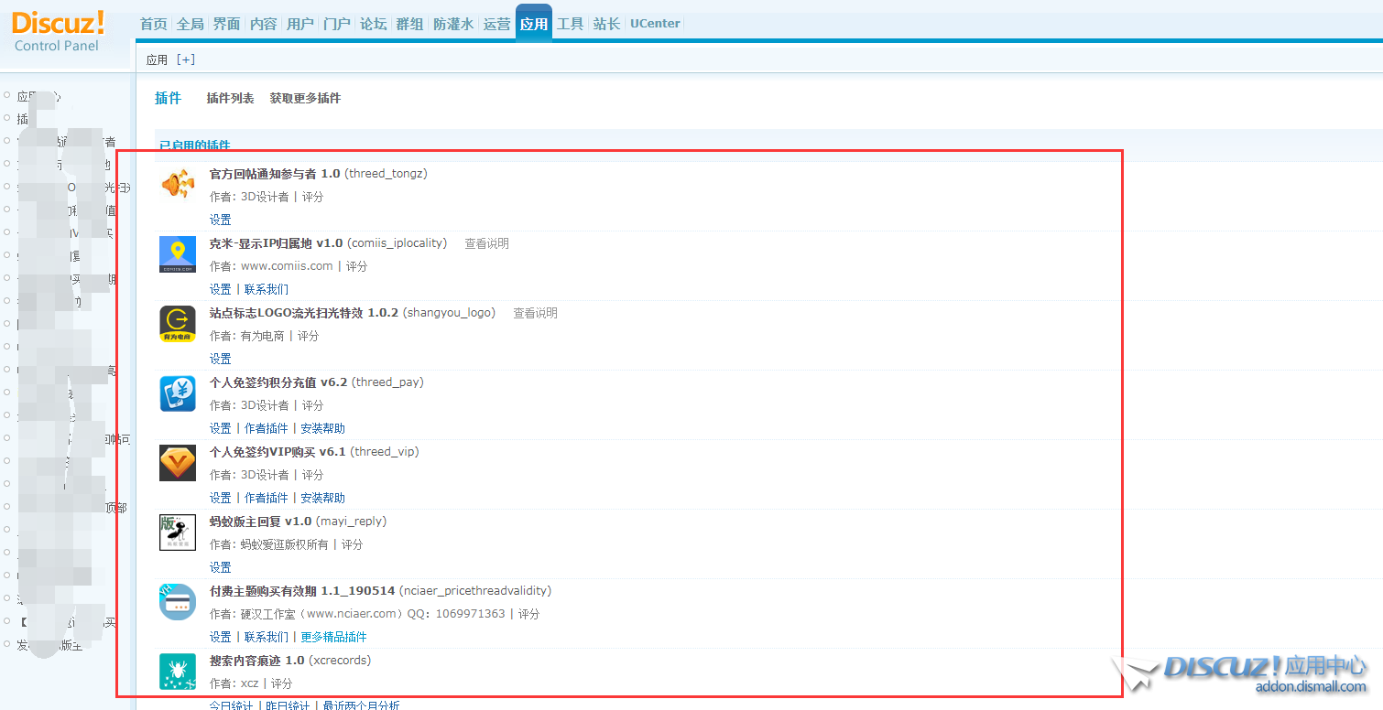Click 评分 for nciaer_pricethreadvalidity plugin

pyautogui.click(x=528, y=614)
